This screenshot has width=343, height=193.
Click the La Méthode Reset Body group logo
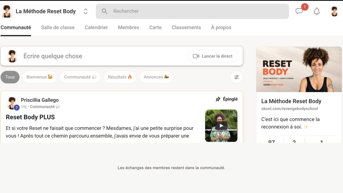pyautogui.click(x=7, y=11)
